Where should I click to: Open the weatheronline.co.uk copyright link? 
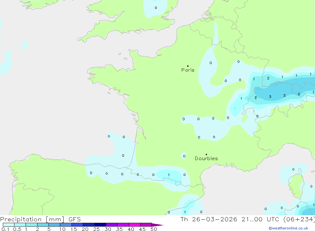[x=289, y=228]
